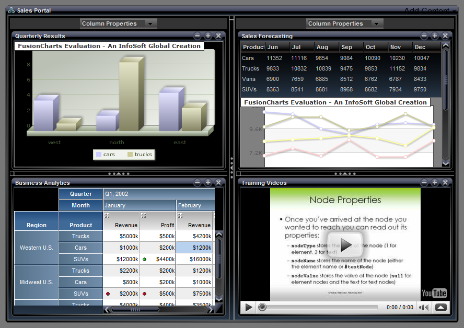The width and height of the screenshot is (464, 328).
Task: Play the Node Properties training video
Action: tap(345, 244)
